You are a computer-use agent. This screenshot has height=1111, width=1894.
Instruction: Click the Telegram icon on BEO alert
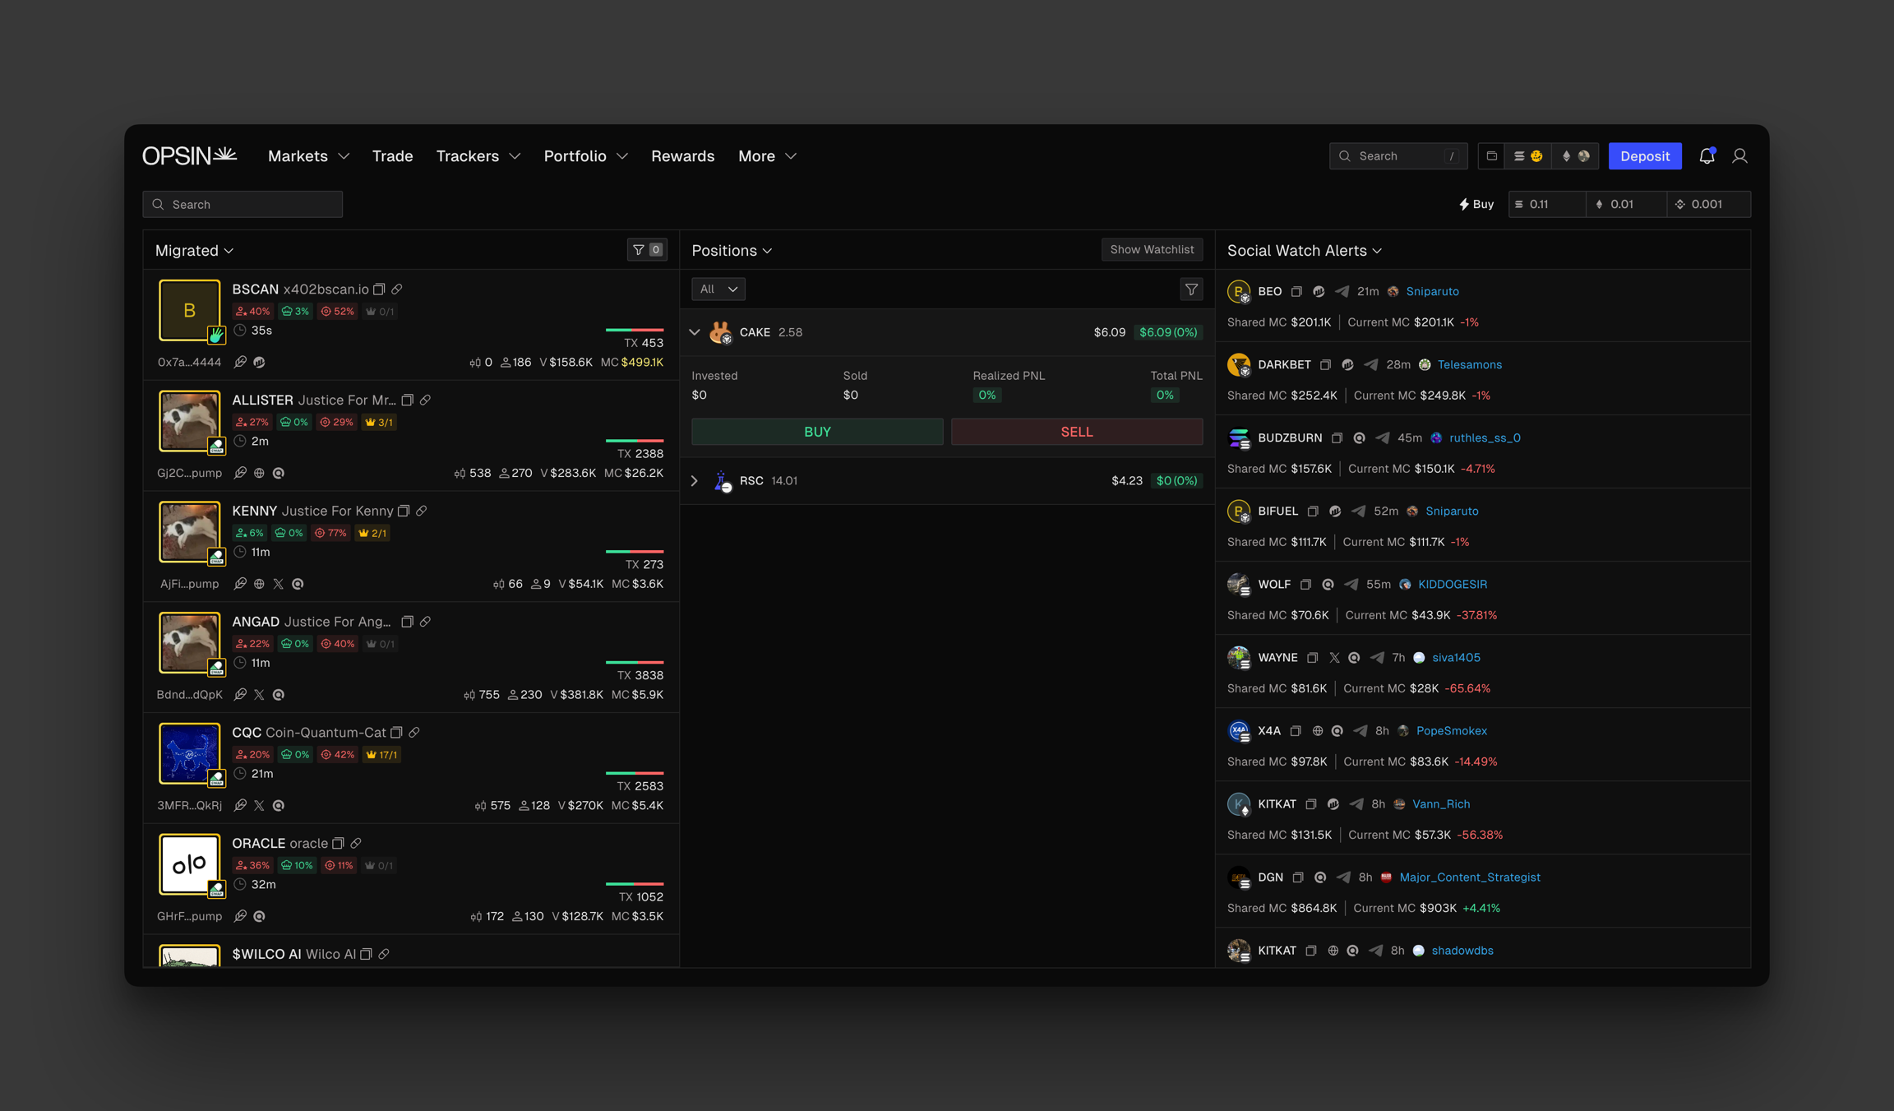pos(1342,291)
